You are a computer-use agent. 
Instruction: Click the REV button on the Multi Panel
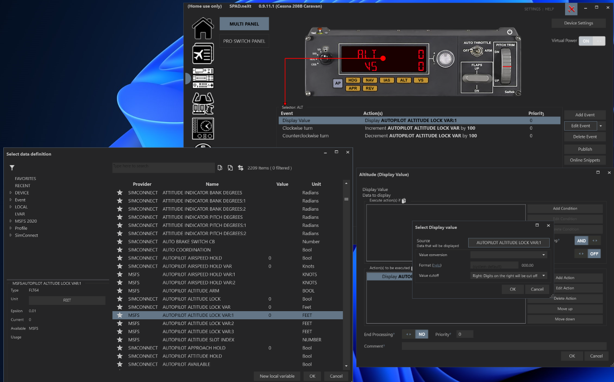coord(369,88)
